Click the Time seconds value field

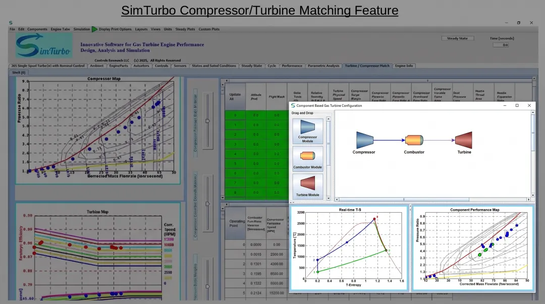501,45
